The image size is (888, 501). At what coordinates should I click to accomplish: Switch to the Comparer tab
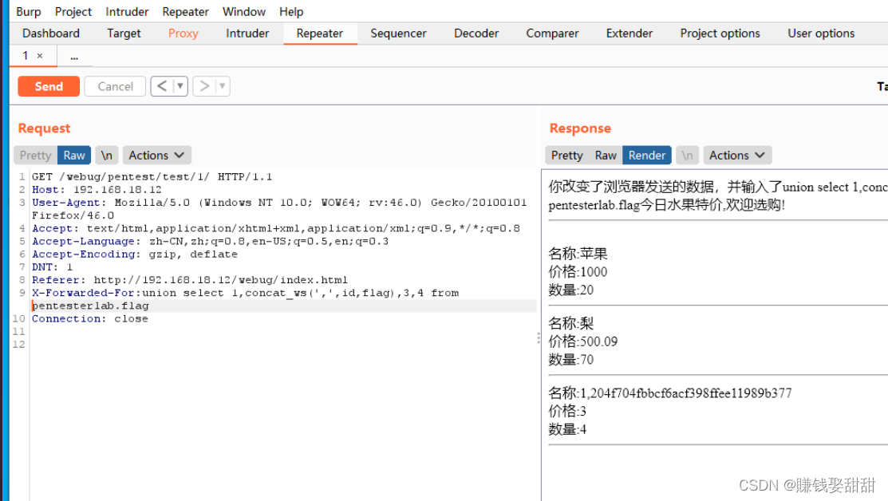point(552,34)
